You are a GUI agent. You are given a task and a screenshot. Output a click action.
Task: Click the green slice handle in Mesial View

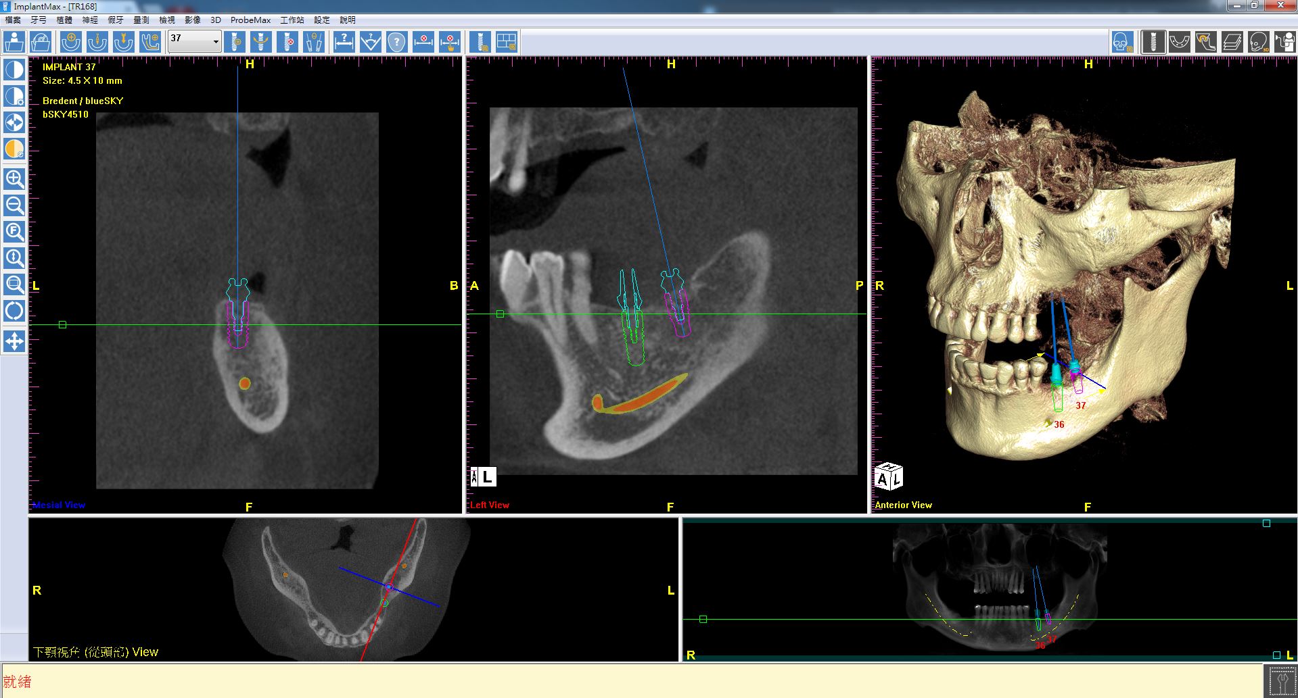[63, 325]
